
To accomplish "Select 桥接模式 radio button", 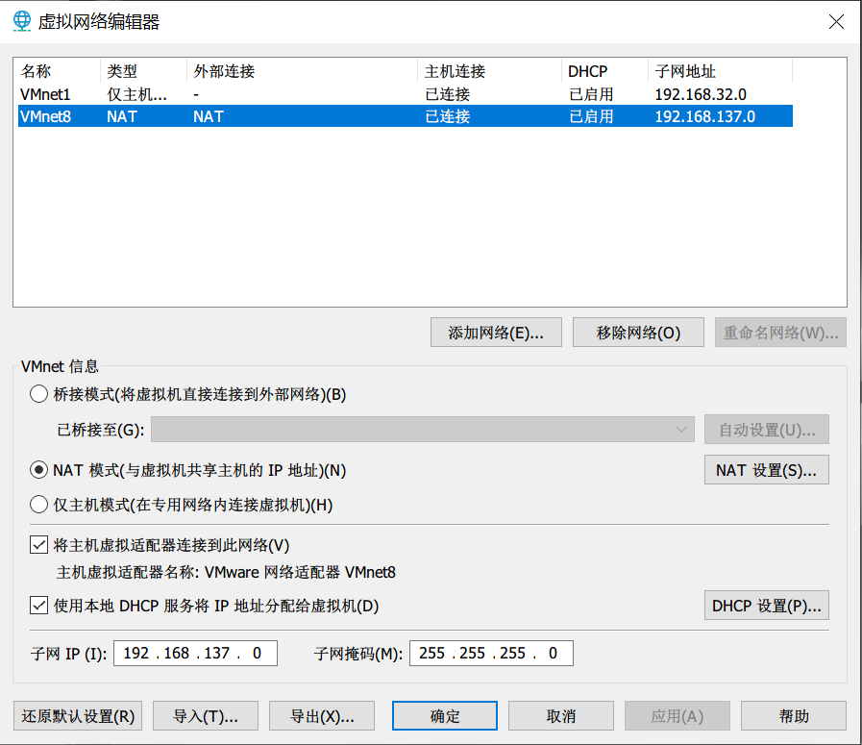I will click(x=38, y=394).
